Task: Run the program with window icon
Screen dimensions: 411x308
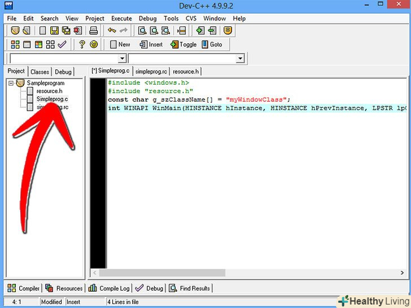Action: tap(27, 44)
